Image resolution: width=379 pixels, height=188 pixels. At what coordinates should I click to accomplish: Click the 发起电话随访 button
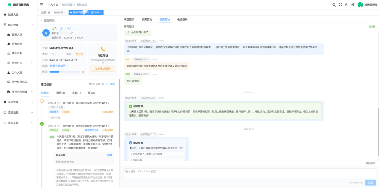[x=103, y=69]
